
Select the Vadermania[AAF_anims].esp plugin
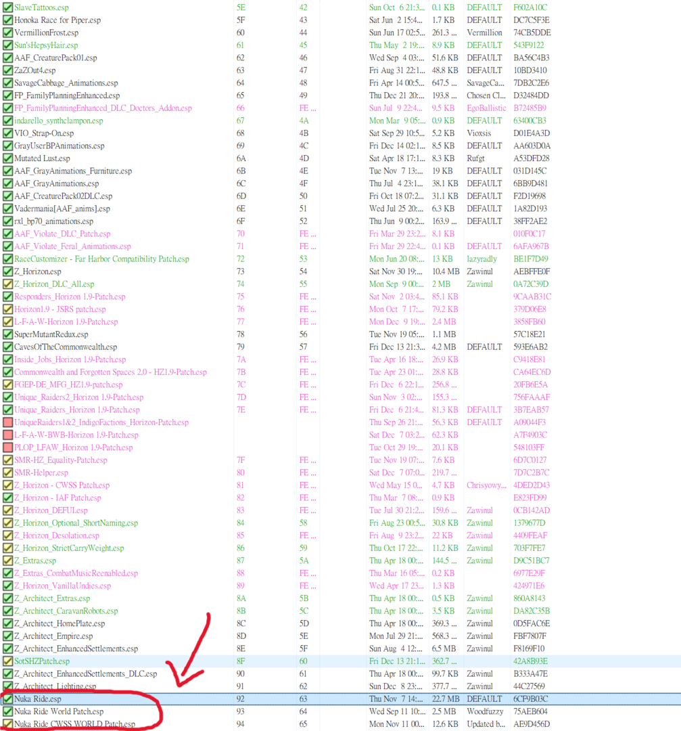point(62,209)
